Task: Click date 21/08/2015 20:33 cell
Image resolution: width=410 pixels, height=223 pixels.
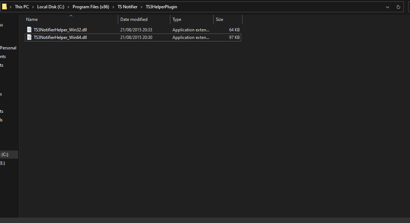Action: 136,30
